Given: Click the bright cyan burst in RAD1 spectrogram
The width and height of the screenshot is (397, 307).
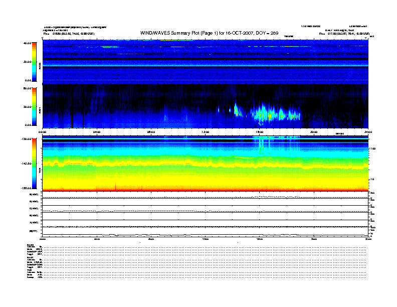Looking at the screenshot, I should [275, 114].
